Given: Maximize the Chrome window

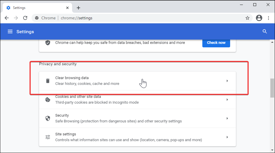Looking at the screenshot, I should point(255,5).
